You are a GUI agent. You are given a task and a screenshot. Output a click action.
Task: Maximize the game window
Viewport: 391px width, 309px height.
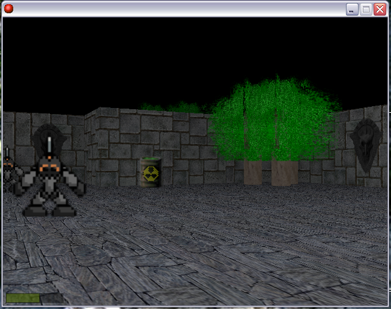tap(366, 10)
